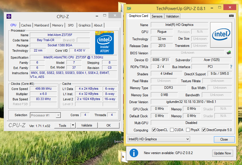Toggle the PhysX checkbox
The height and width of the screenshot is (165, 242).
(x=188, y=130)
